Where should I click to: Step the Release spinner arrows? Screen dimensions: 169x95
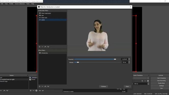(x=129, y=62)
